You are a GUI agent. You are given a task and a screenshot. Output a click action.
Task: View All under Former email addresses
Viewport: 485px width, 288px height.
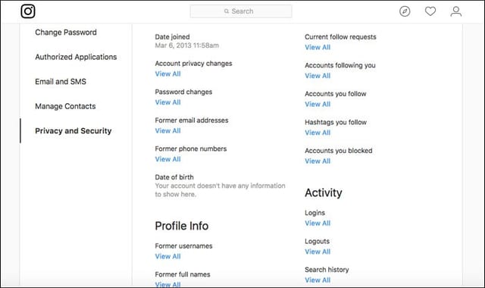coord(167,131)
